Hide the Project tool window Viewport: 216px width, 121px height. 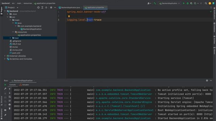click(x=55, y=7)
